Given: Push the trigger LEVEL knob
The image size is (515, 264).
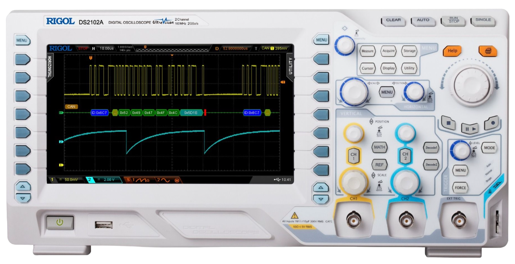Looking at the screenshot, I should [x=460, y=149].
